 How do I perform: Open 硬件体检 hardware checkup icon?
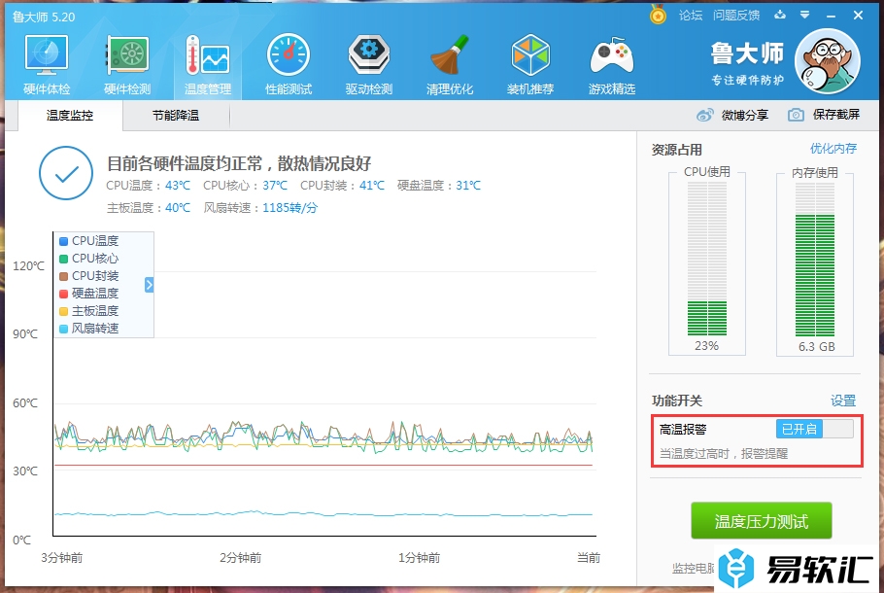click(x=47, y=55)
